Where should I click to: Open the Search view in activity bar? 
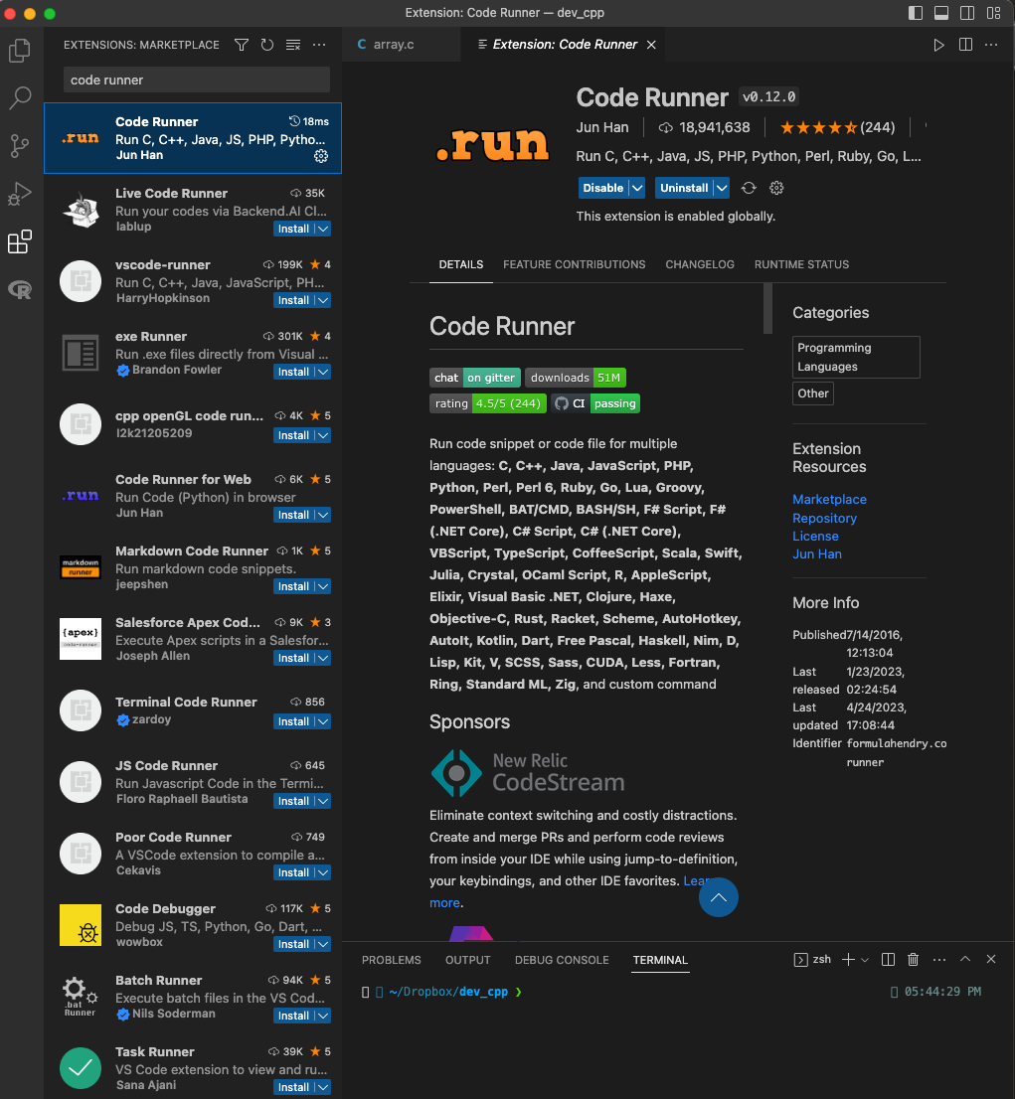pos(20,98)
